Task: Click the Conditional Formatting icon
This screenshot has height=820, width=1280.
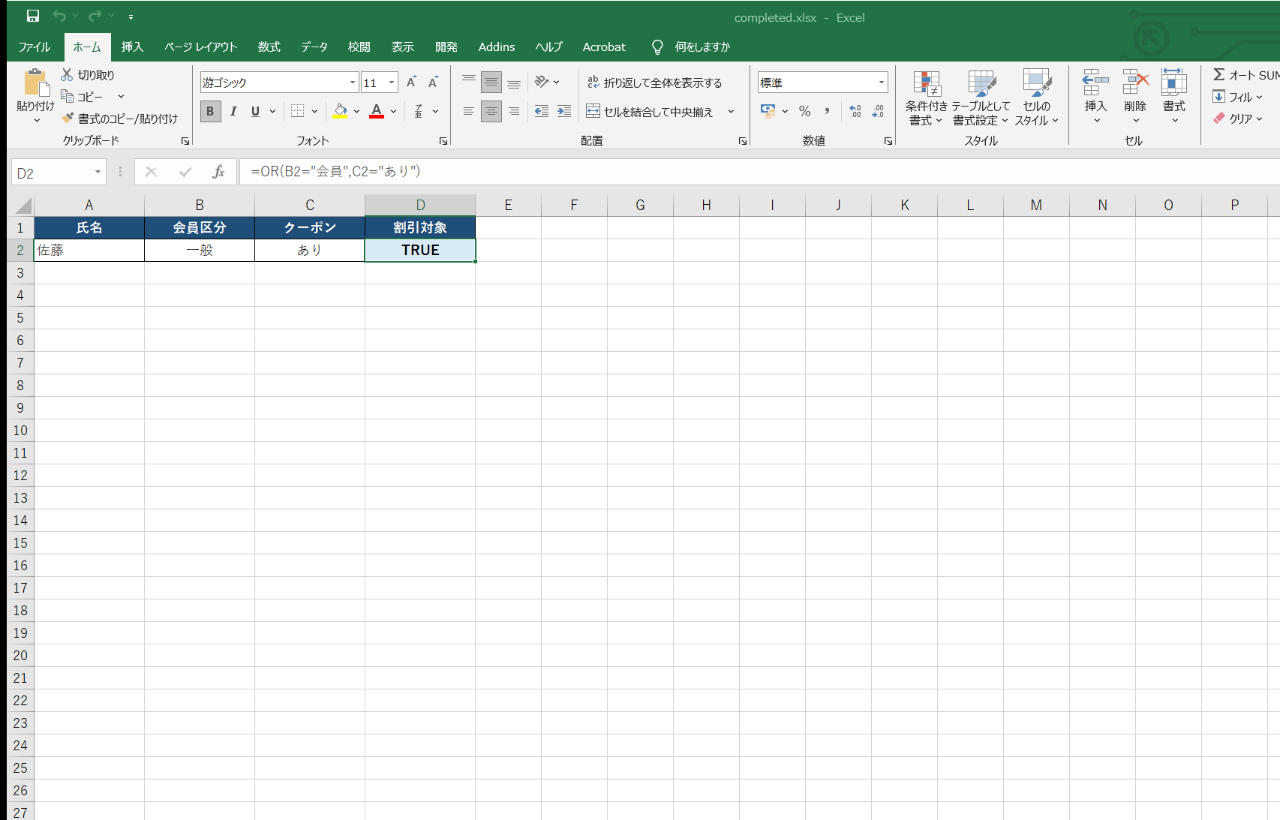Action: coord(927,83)
